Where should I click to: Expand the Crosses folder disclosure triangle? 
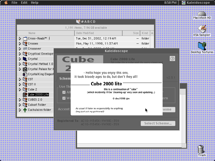pos(20,44)
